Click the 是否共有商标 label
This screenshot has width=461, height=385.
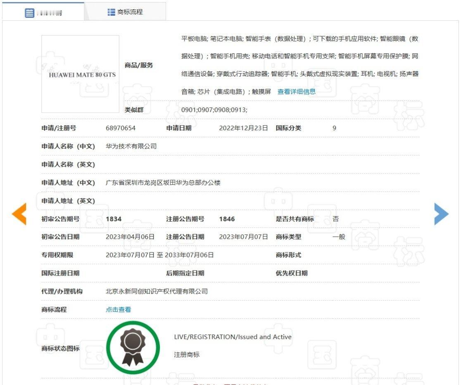click(295, 219)
